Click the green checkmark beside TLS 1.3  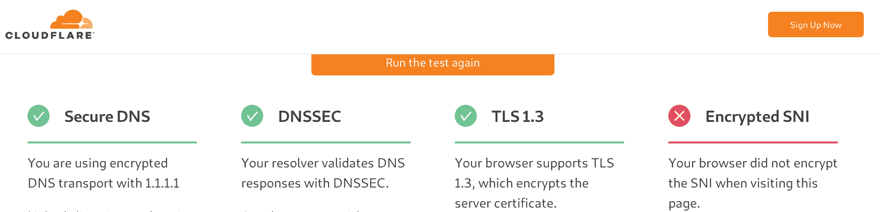[466, 116]
